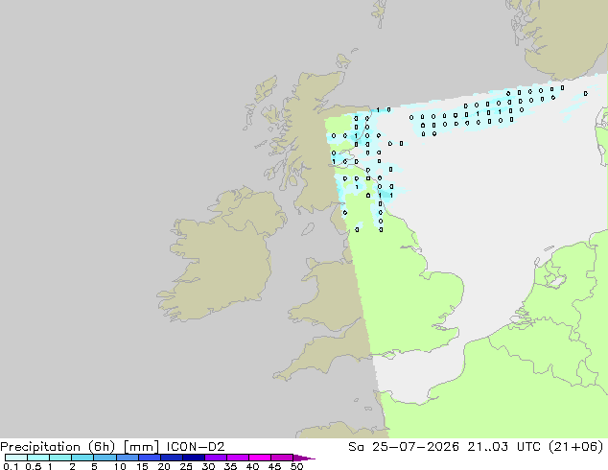Click the legend value '0.5'
Screen dimensions: 608x470
point(33,466)
